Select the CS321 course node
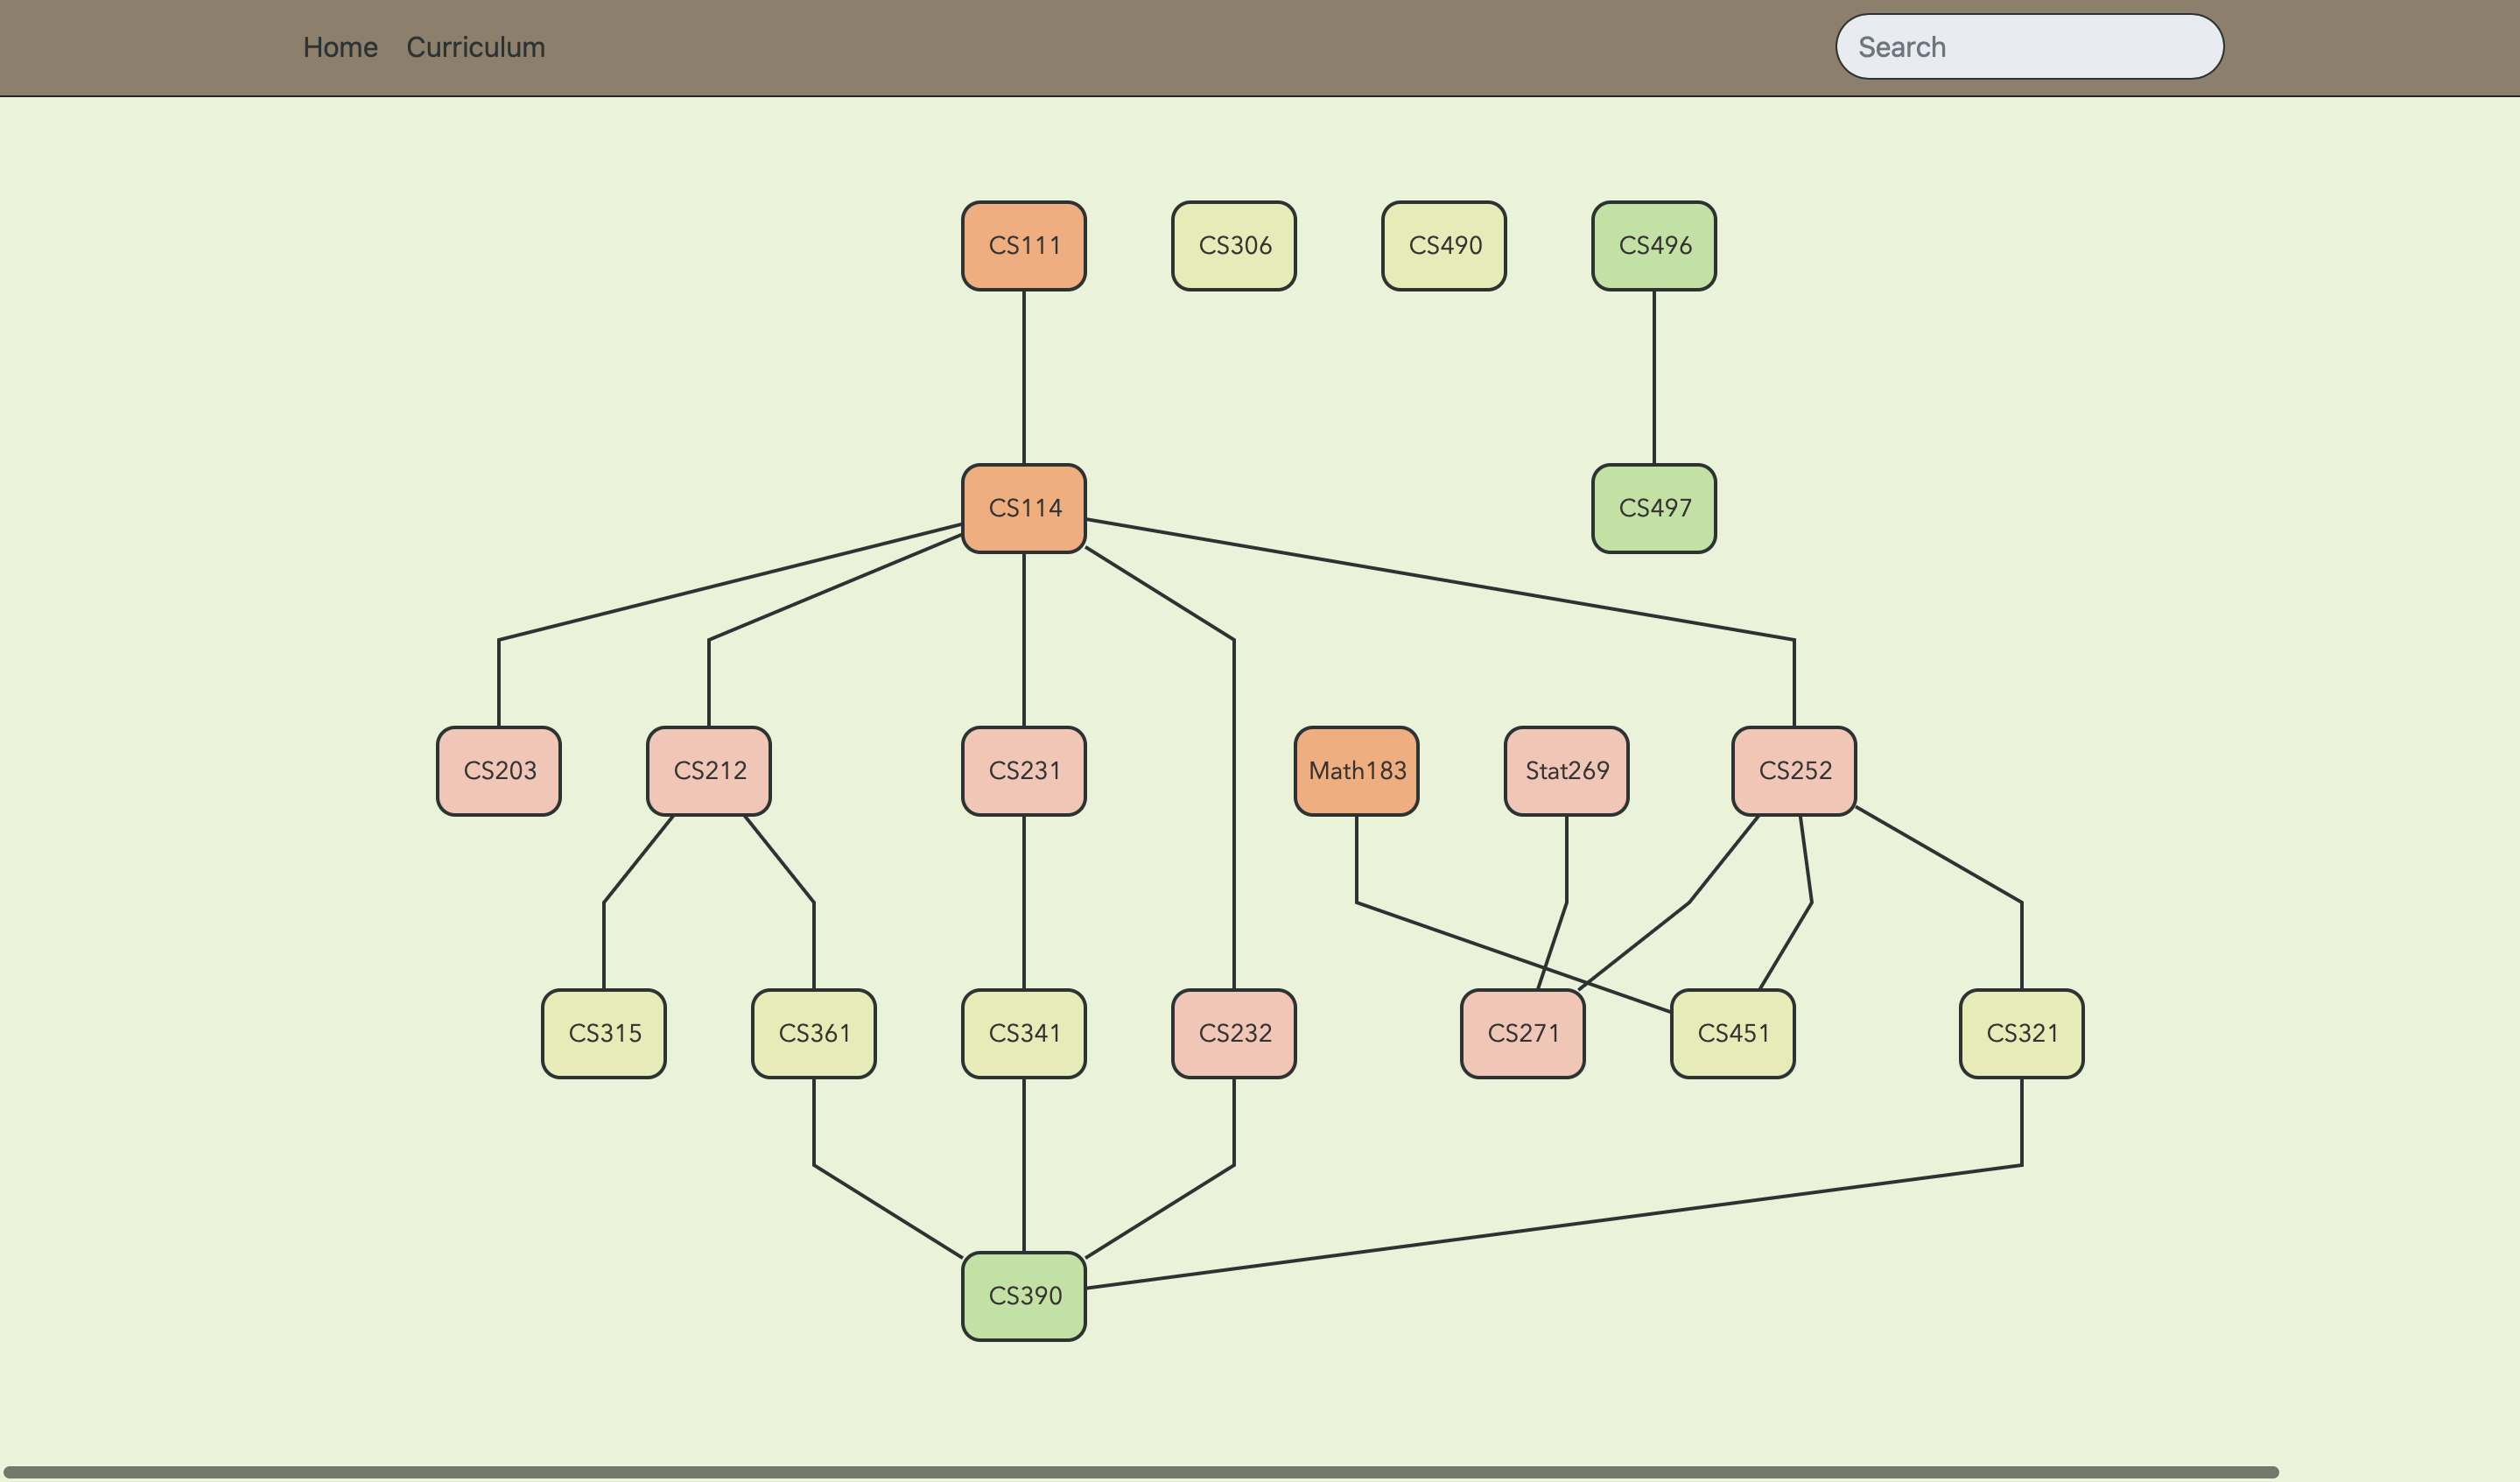The height and width of the screenshot is (1482, 2520). pyautogui.click(x=2021, y=1033)
